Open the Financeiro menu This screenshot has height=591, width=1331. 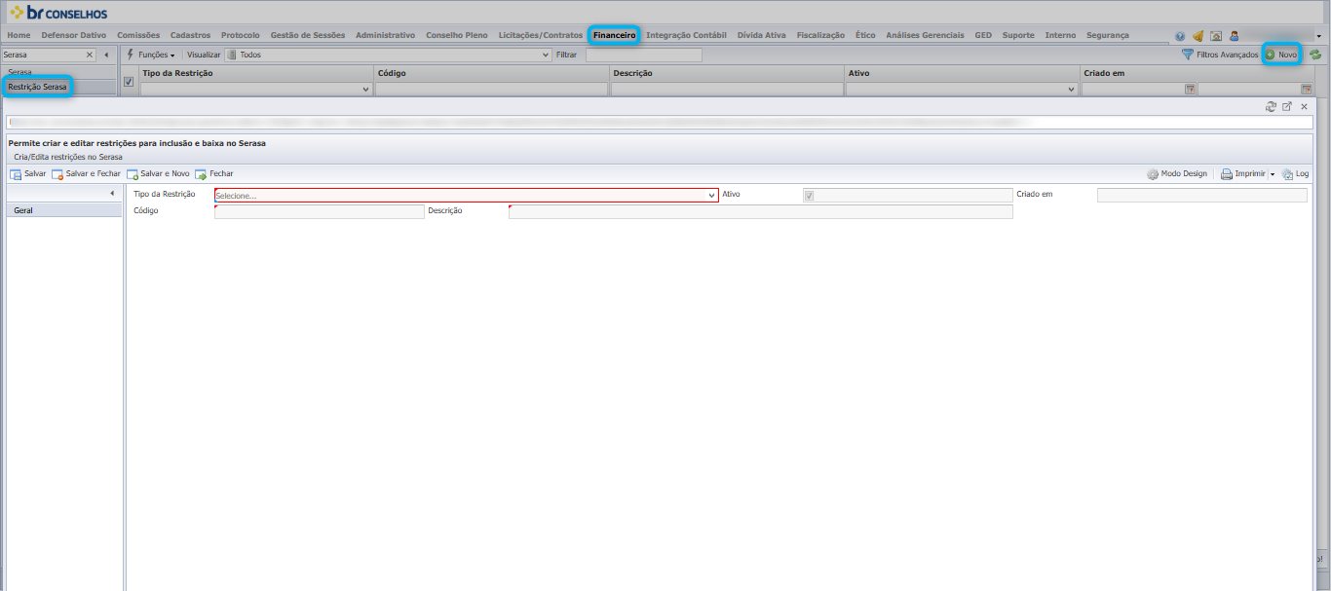[614, 35]
